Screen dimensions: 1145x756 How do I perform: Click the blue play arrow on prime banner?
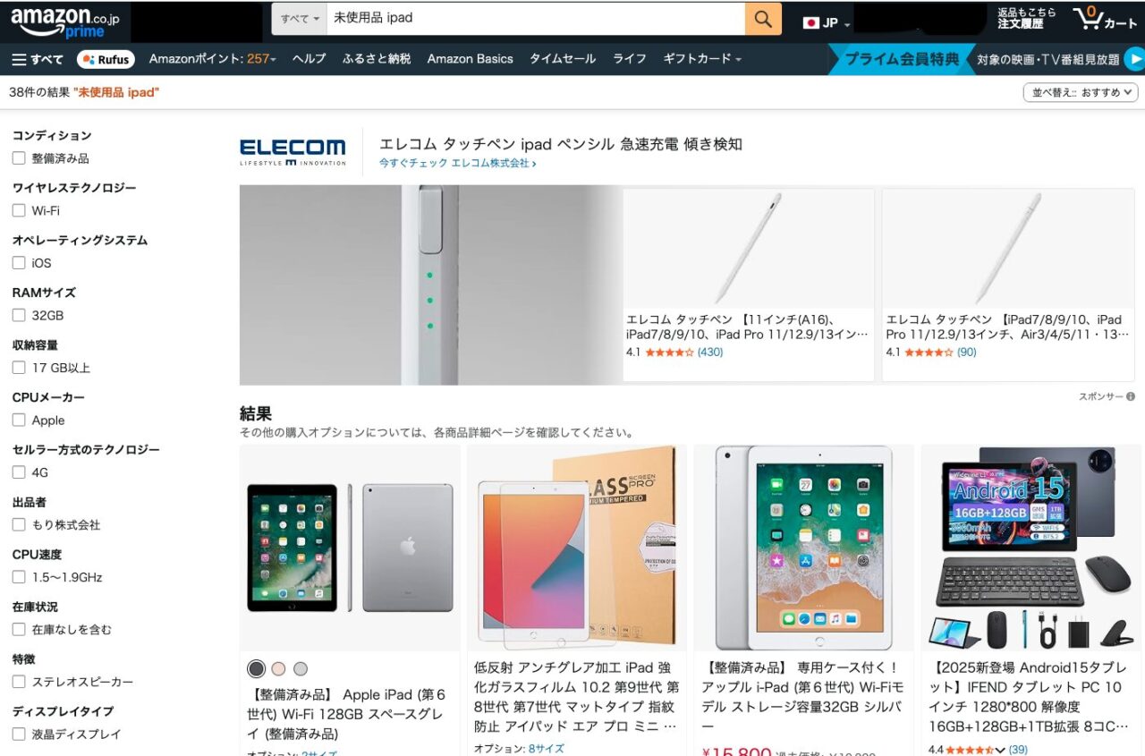(1134, 59)
